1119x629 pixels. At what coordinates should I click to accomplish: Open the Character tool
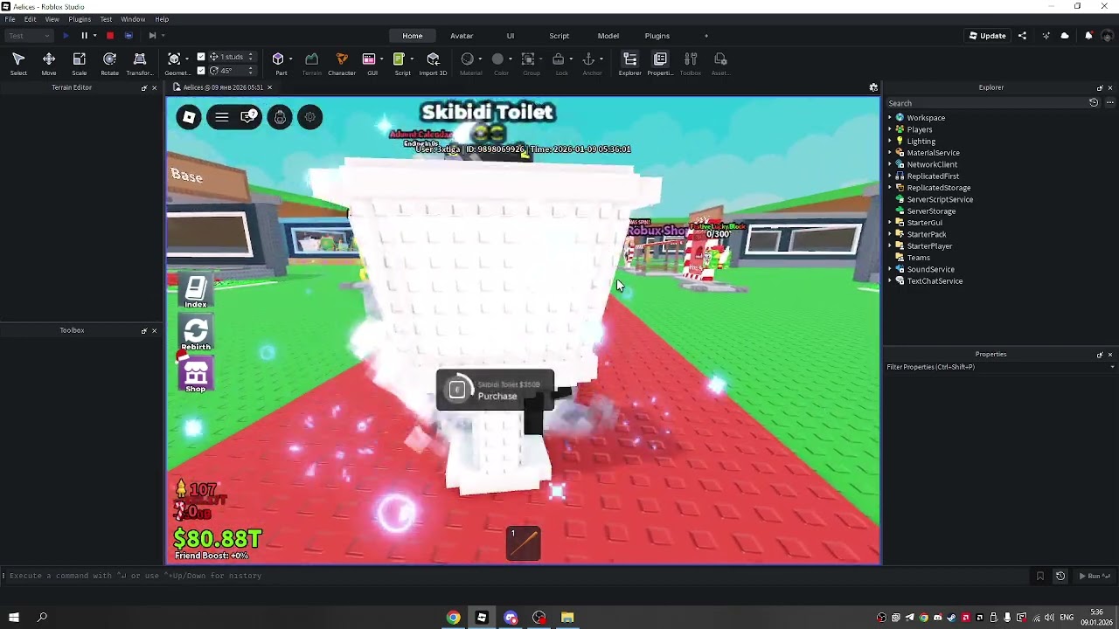(342, 63)
